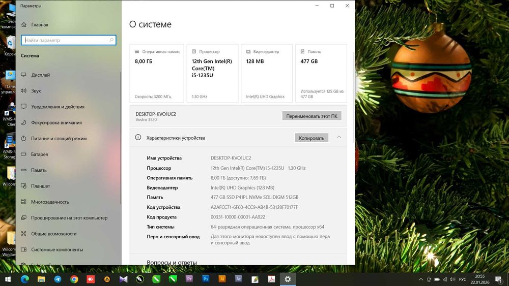Image resolution: width=509 pixels, height=286 pixels.
Task: Click the Общие возможности icon in the sidebar
Action: click(x=23, y=234)
